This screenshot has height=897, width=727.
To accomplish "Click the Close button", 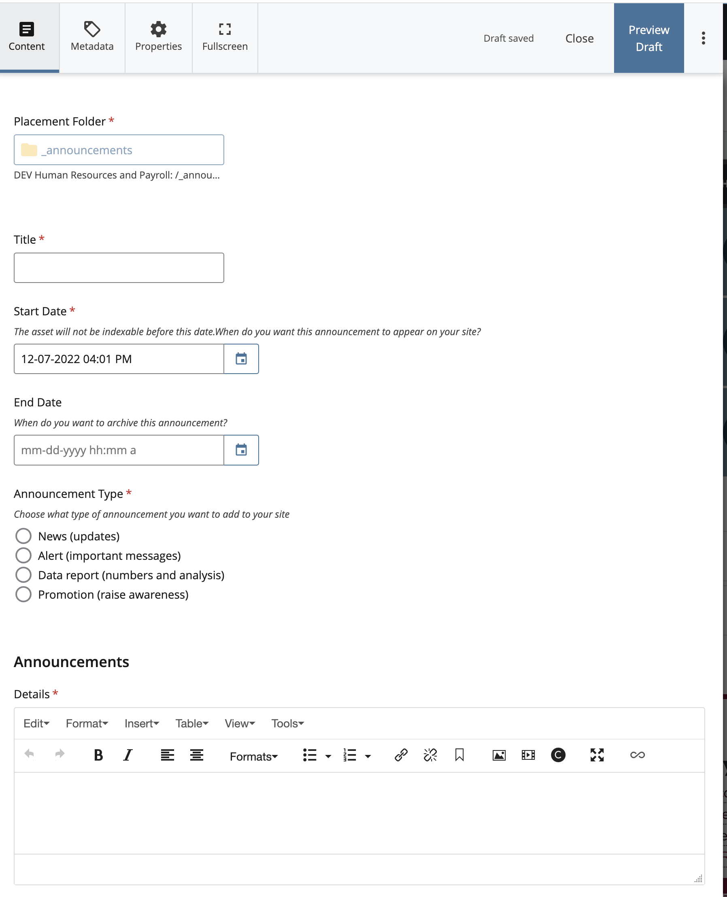I will (579, 38).
